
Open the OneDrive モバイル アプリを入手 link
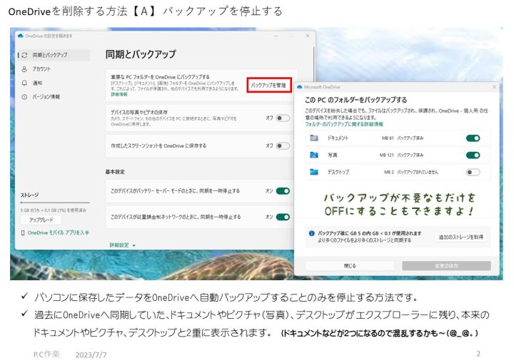[59, 232]
